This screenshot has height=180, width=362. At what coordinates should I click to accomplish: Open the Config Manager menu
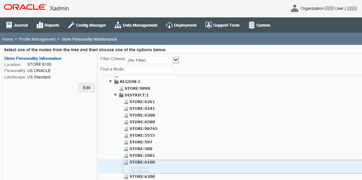[x=87, y=25]
